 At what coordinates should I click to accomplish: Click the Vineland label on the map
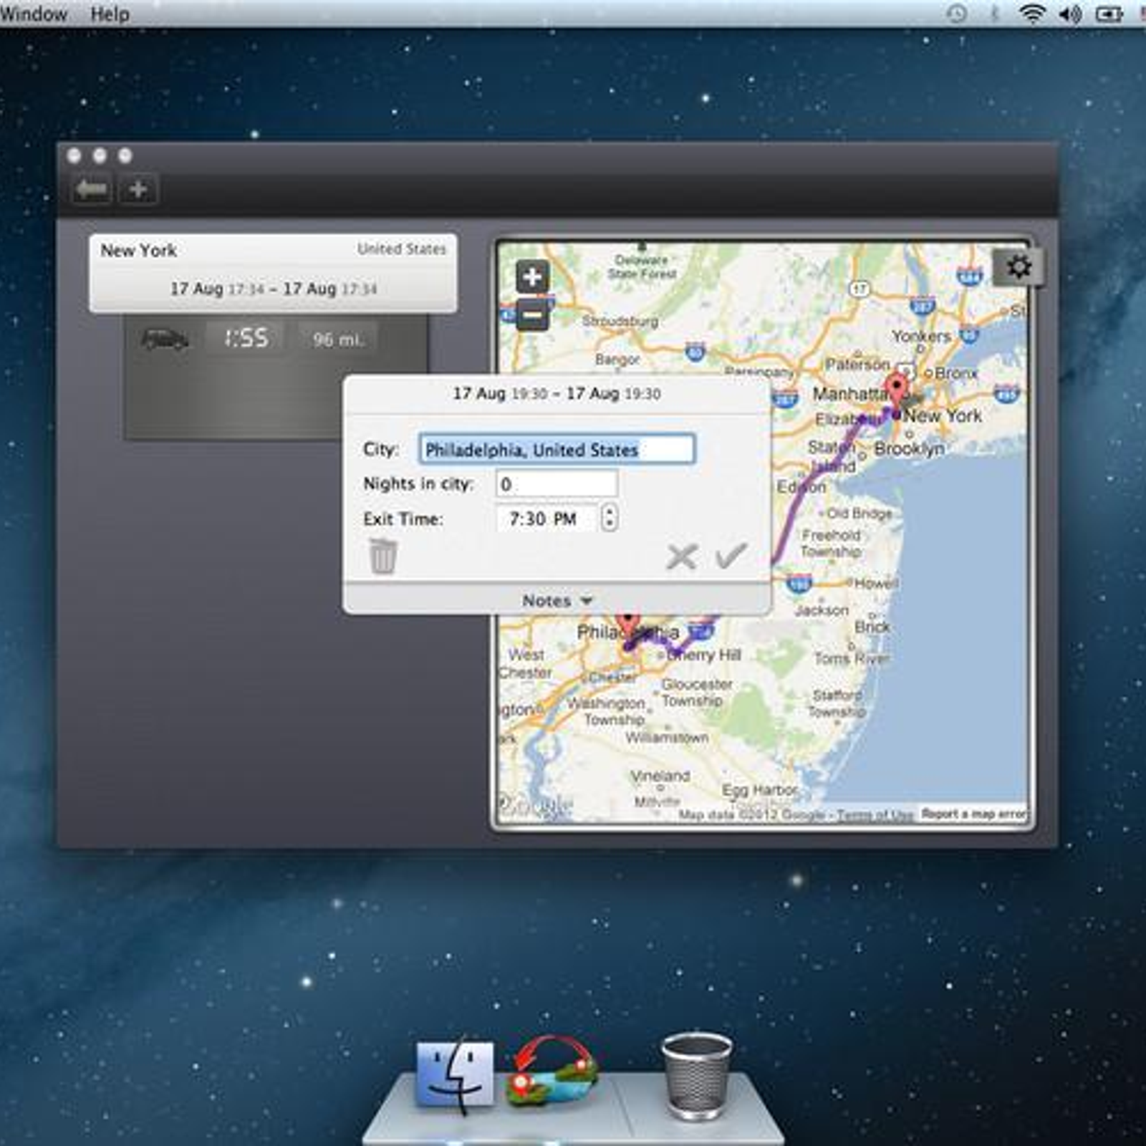point(660,776)
